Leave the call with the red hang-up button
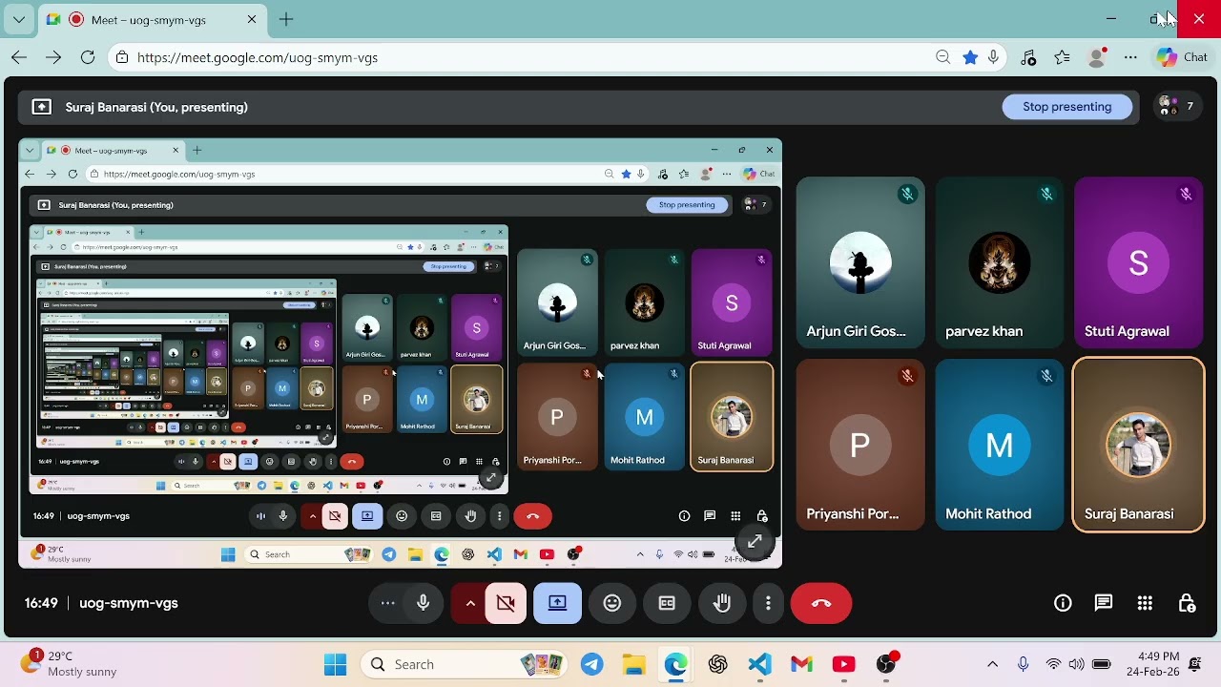Screen dimensions: 1221x687 click(821, 603)
